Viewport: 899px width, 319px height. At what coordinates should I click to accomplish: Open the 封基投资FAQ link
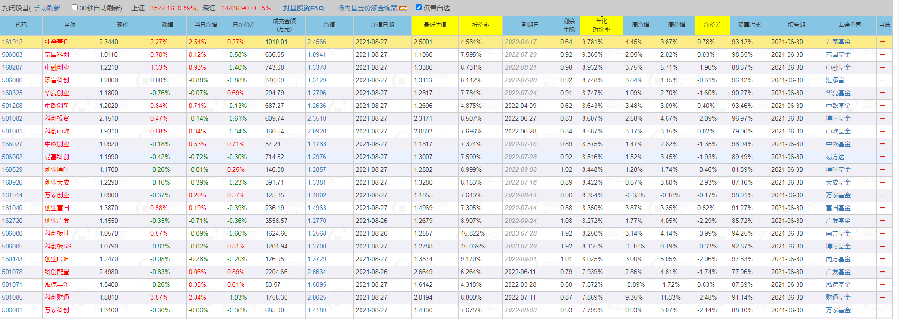[303, 8]
